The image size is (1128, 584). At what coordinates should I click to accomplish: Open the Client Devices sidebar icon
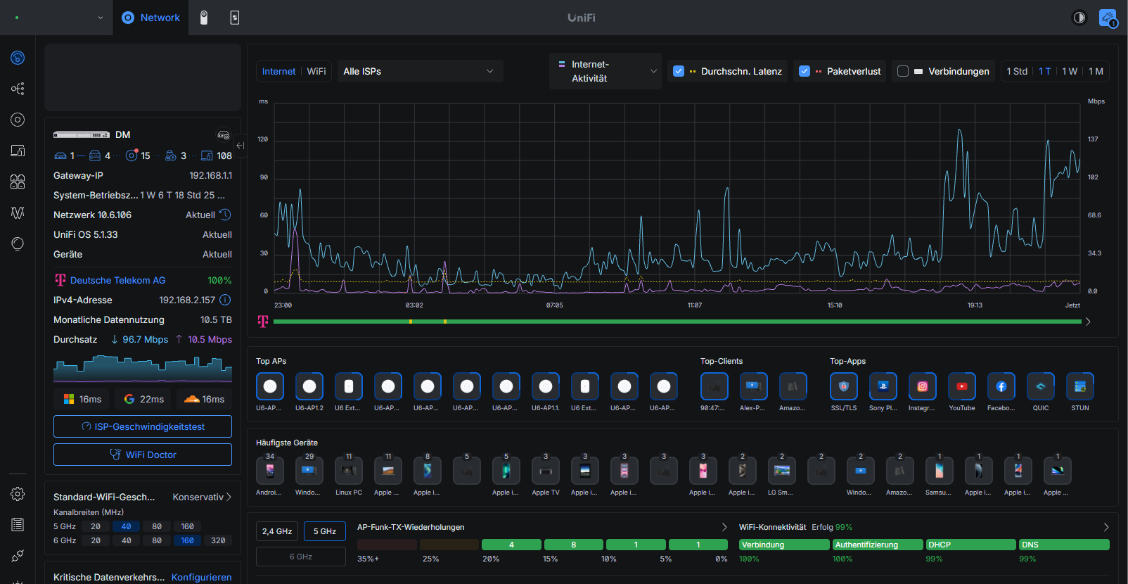click(18, 151)
